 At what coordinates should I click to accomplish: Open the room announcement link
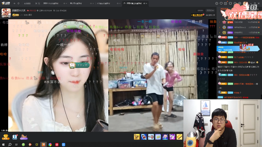coord(211,15)
